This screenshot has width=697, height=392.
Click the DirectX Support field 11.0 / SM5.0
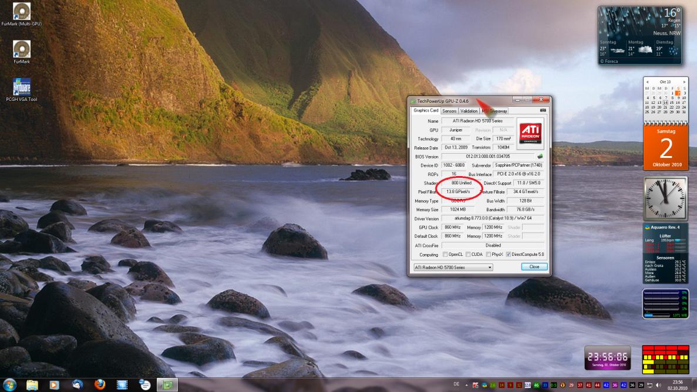(528, 183)
